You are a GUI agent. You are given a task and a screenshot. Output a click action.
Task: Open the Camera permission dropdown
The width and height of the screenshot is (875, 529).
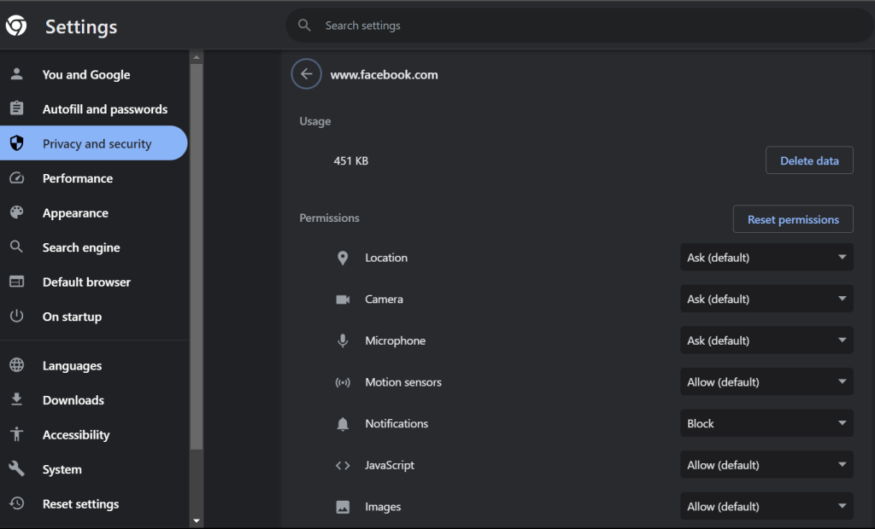pos(766,299)
